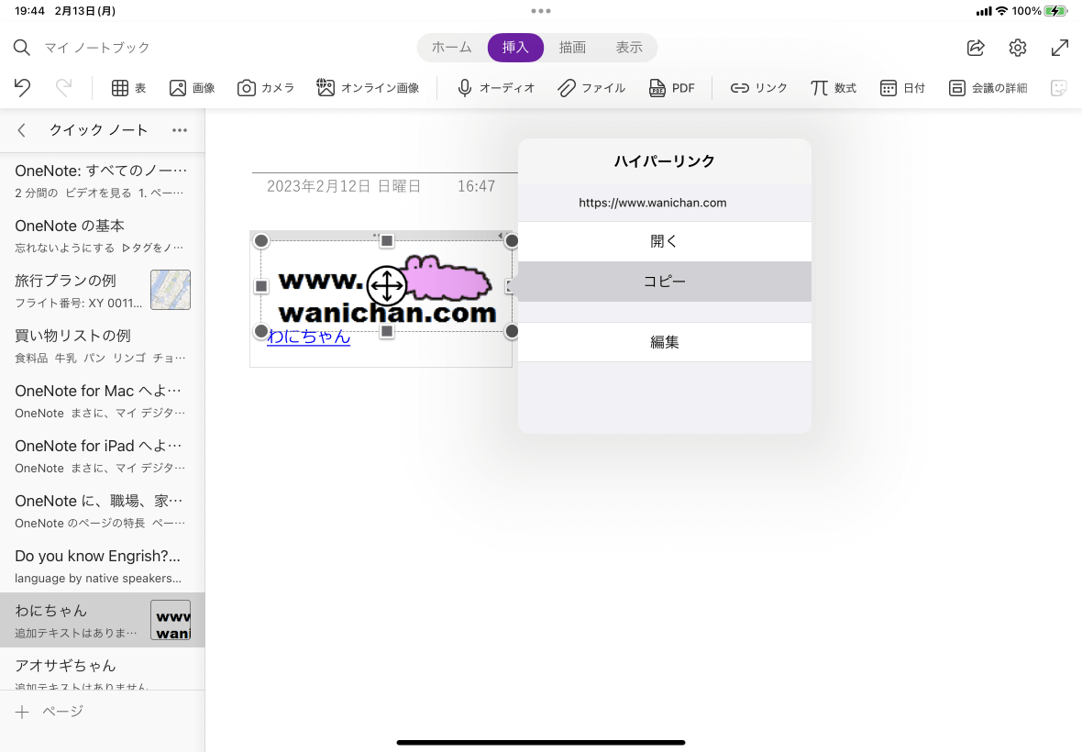This screenshot has height=752, width=1082.
Task: Tap the page date 2023年2月12日 日曜日
Action: click(344, 186)
